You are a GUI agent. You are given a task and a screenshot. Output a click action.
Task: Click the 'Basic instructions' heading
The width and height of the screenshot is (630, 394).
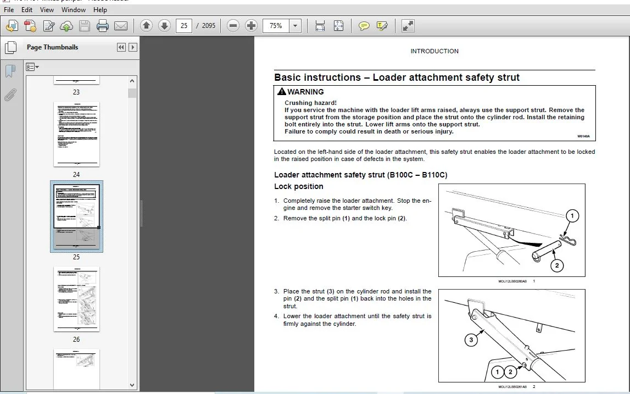[x=397, y=77]
